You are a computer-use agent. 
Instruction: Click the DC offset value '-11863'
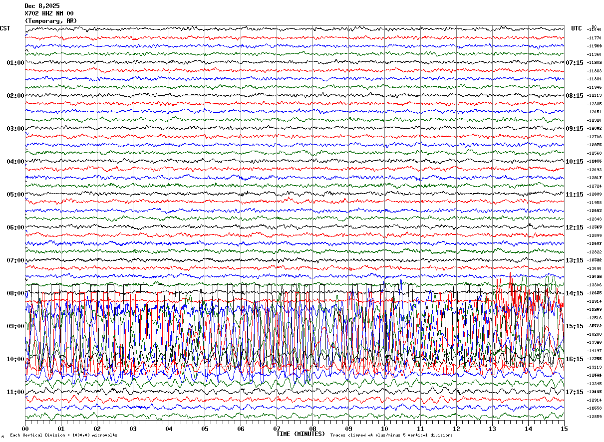594,71
